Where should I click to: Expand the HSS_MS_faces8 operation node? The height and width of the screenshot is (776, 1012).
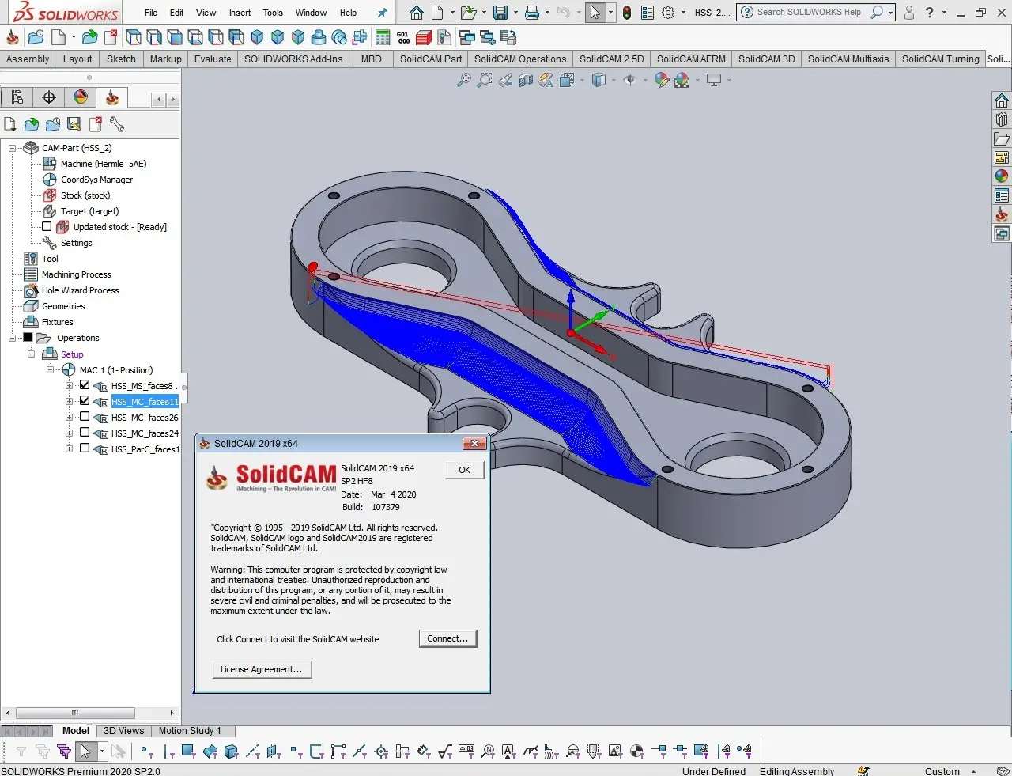[x=69, y=386]
